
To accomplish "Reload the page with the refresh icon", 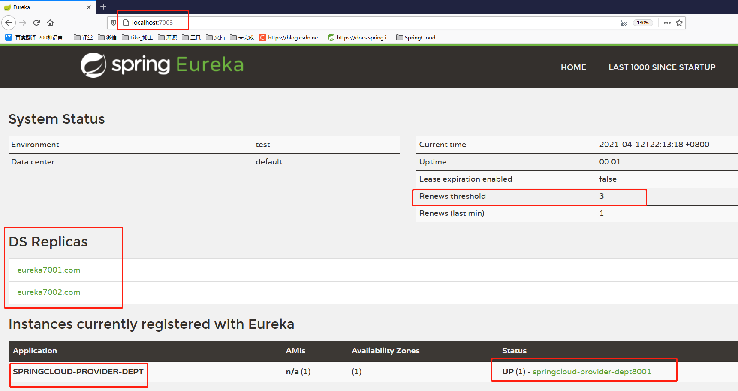I will (x=37, y=23).
